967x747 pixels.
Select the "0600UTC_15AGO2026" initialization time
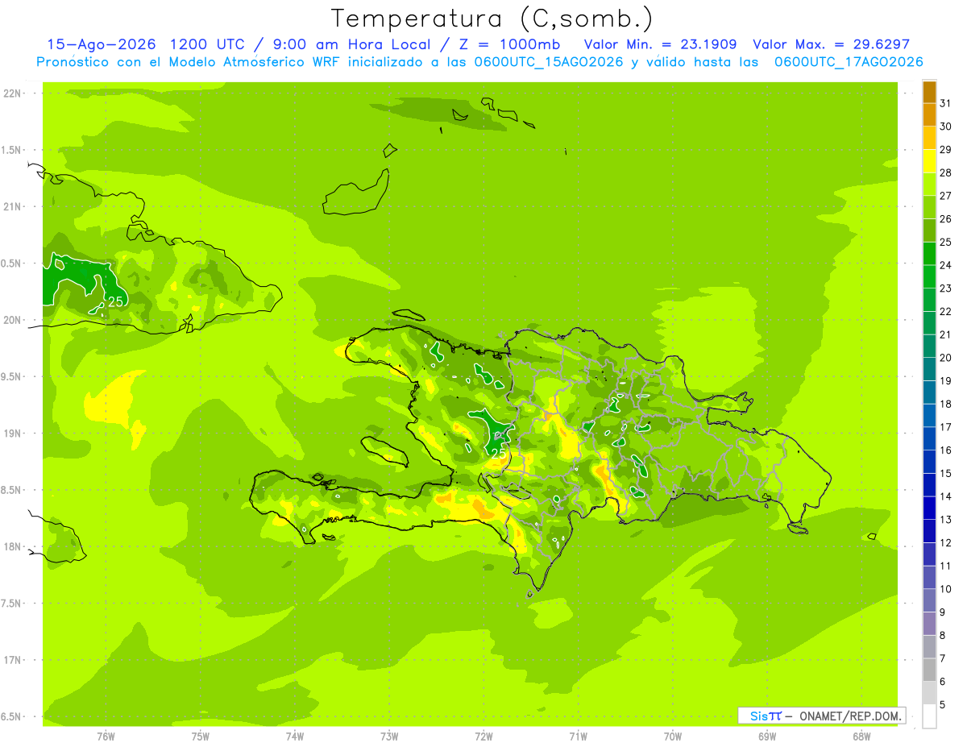(x=547, y=62)
